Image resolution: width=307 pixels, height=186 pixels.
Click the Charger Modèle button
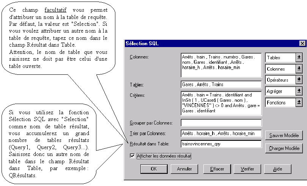tap(284, 148)
